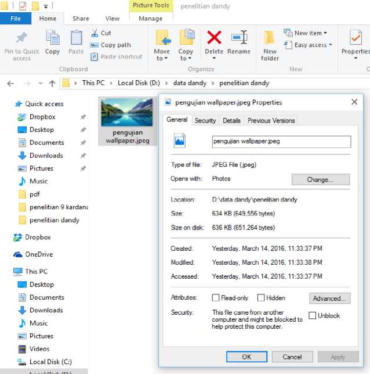Expand the Move to dropdown
Screen dimensions: 370x374
click(x=162, y=58)
